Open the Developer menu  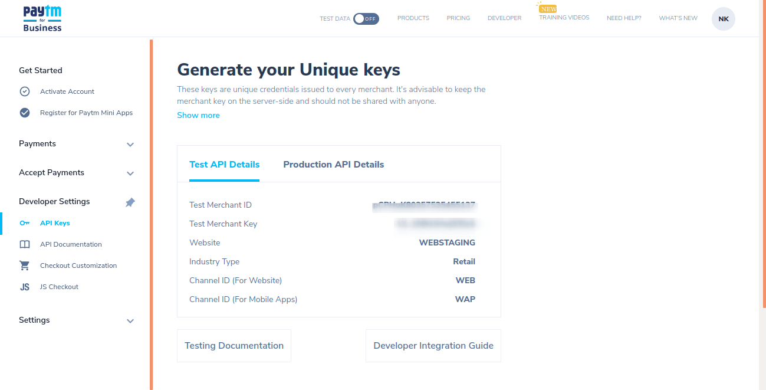pos(504,18)
